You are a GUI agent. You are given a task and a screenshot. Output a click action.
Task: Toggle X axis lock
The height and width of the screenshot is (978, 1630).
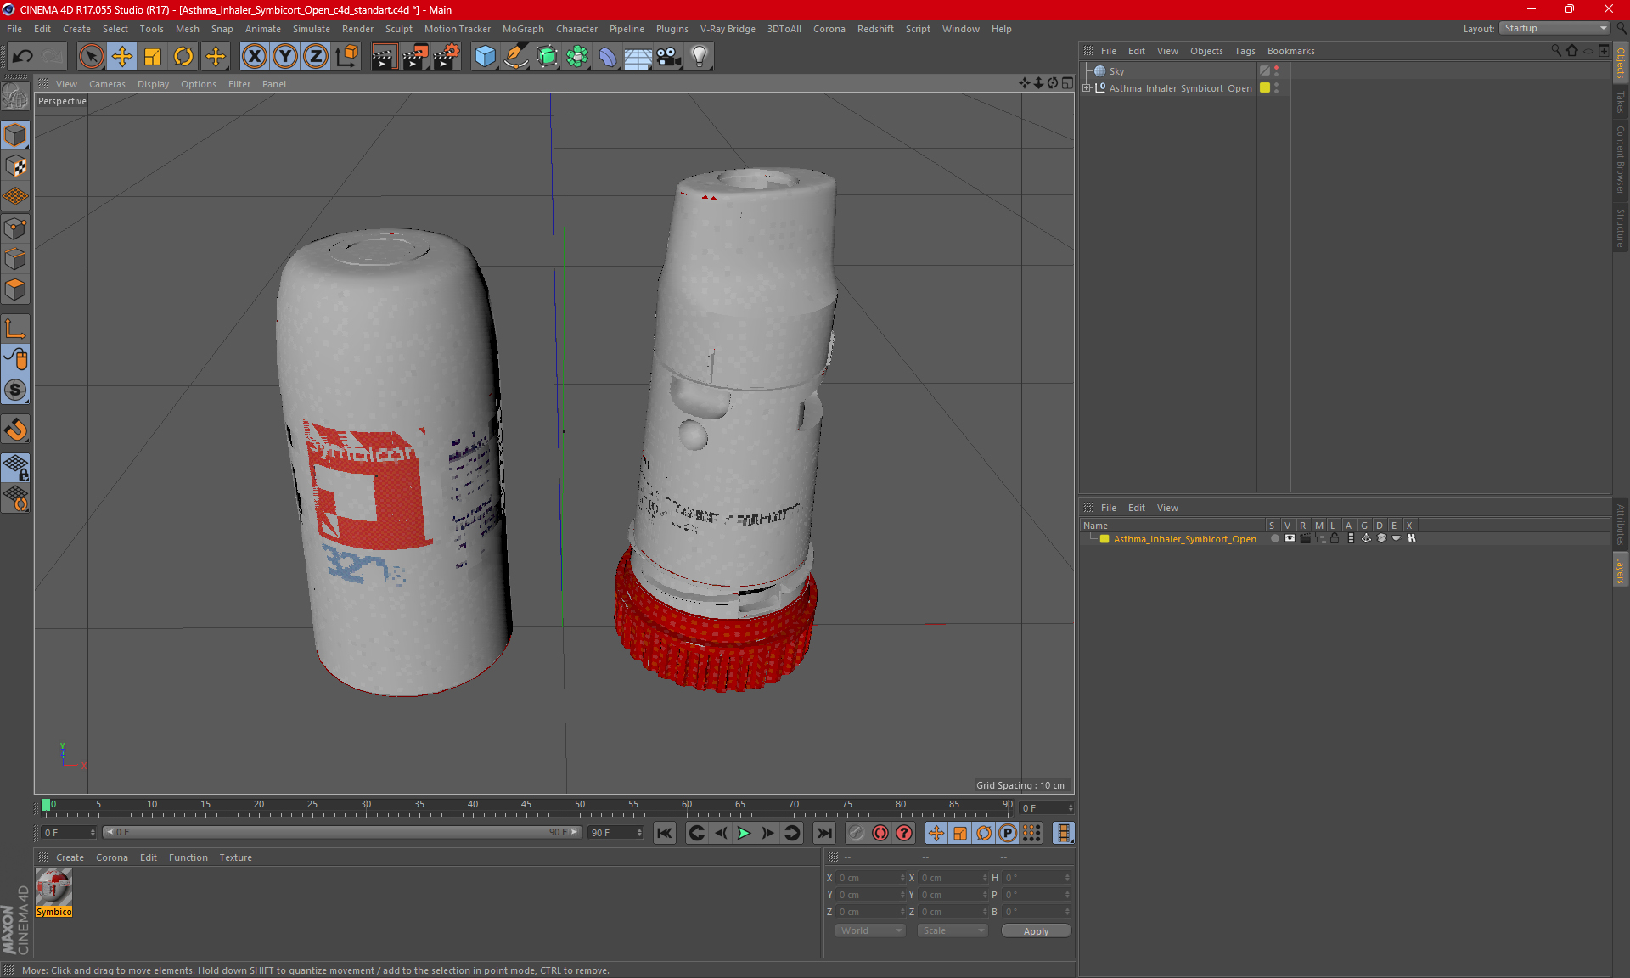pyautogui.click(x=254, y=57)
